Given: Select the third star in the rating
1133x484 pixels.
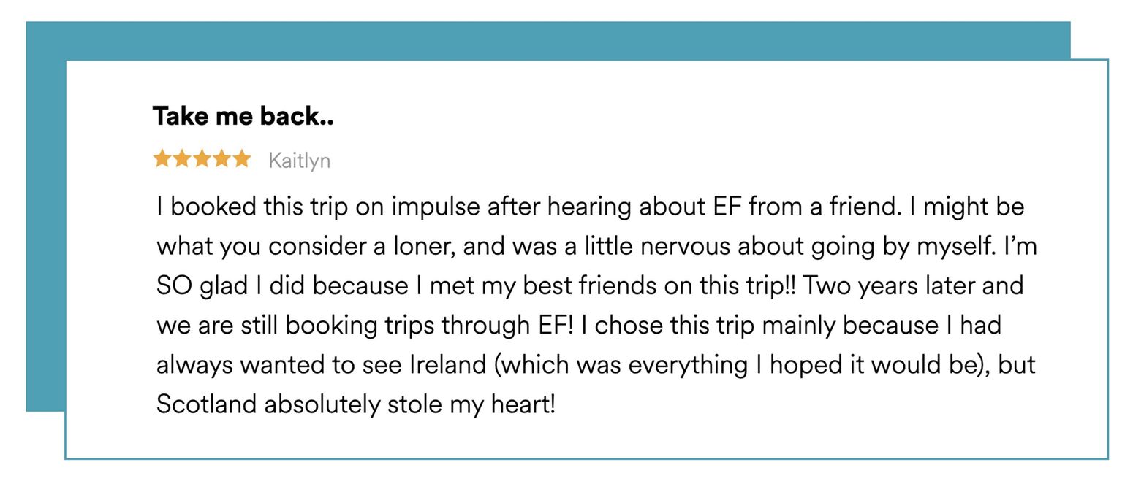Looking at the screenshot, I should coord(202,158).
